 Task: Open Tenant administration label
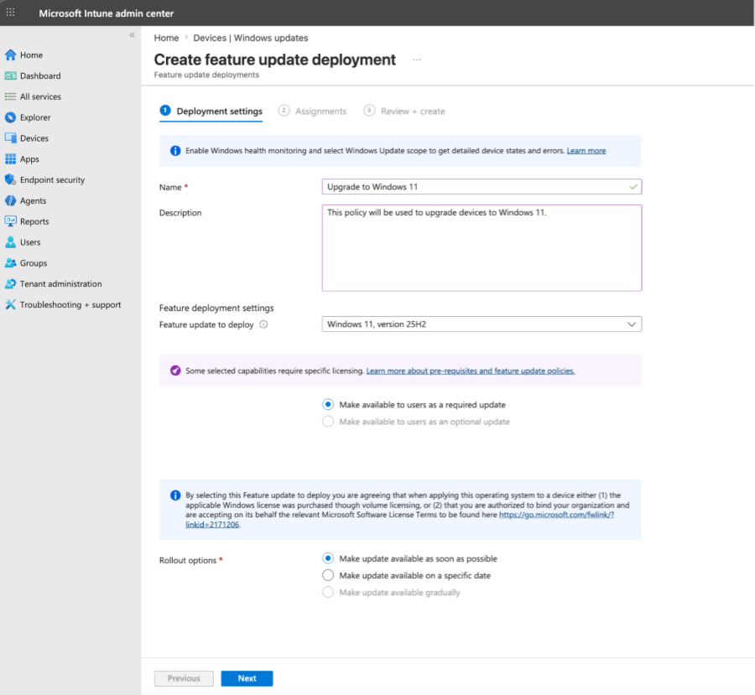[61, 284]
